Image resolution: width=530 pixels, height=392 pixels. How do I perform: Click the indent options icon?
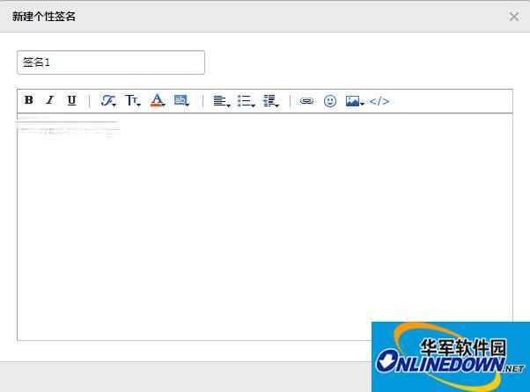tap(270, 101)
